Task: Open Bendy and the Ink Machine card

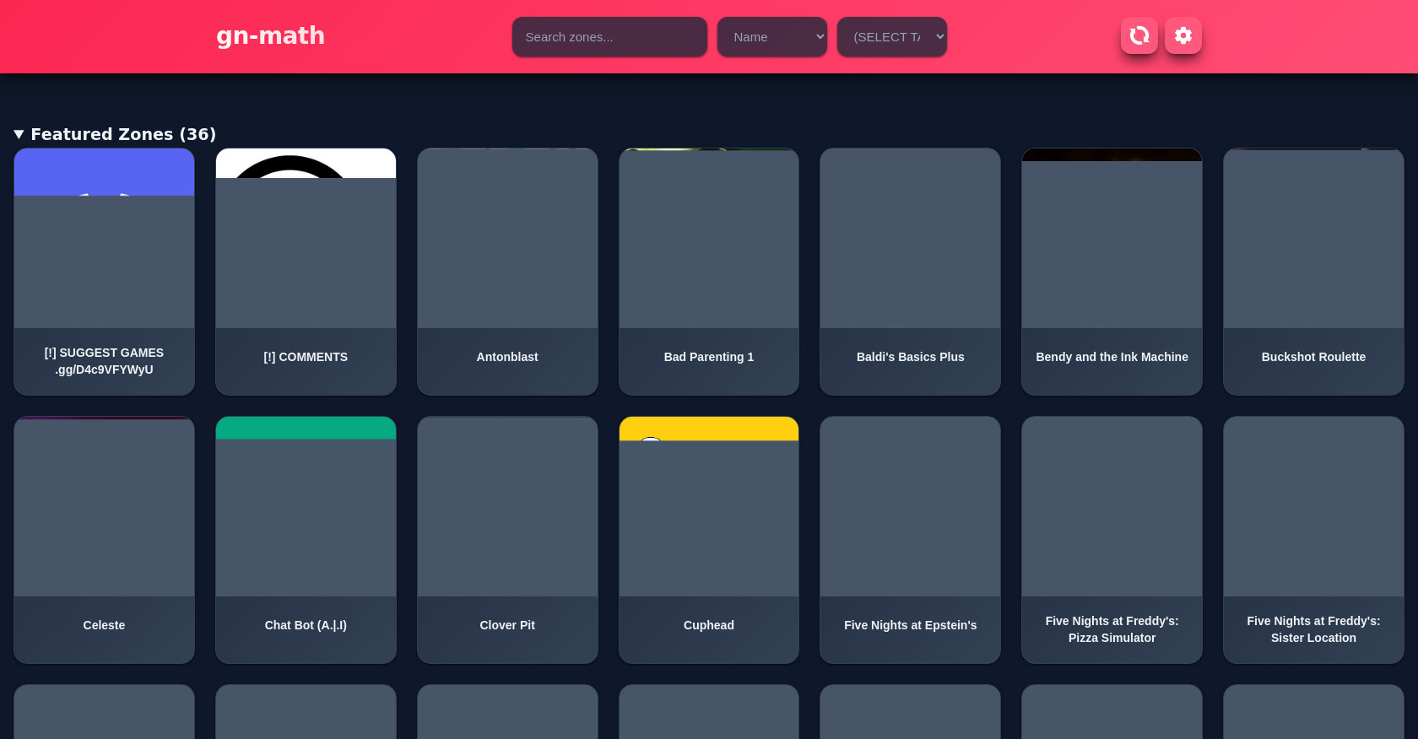Action: click(x=1112, y=272)
